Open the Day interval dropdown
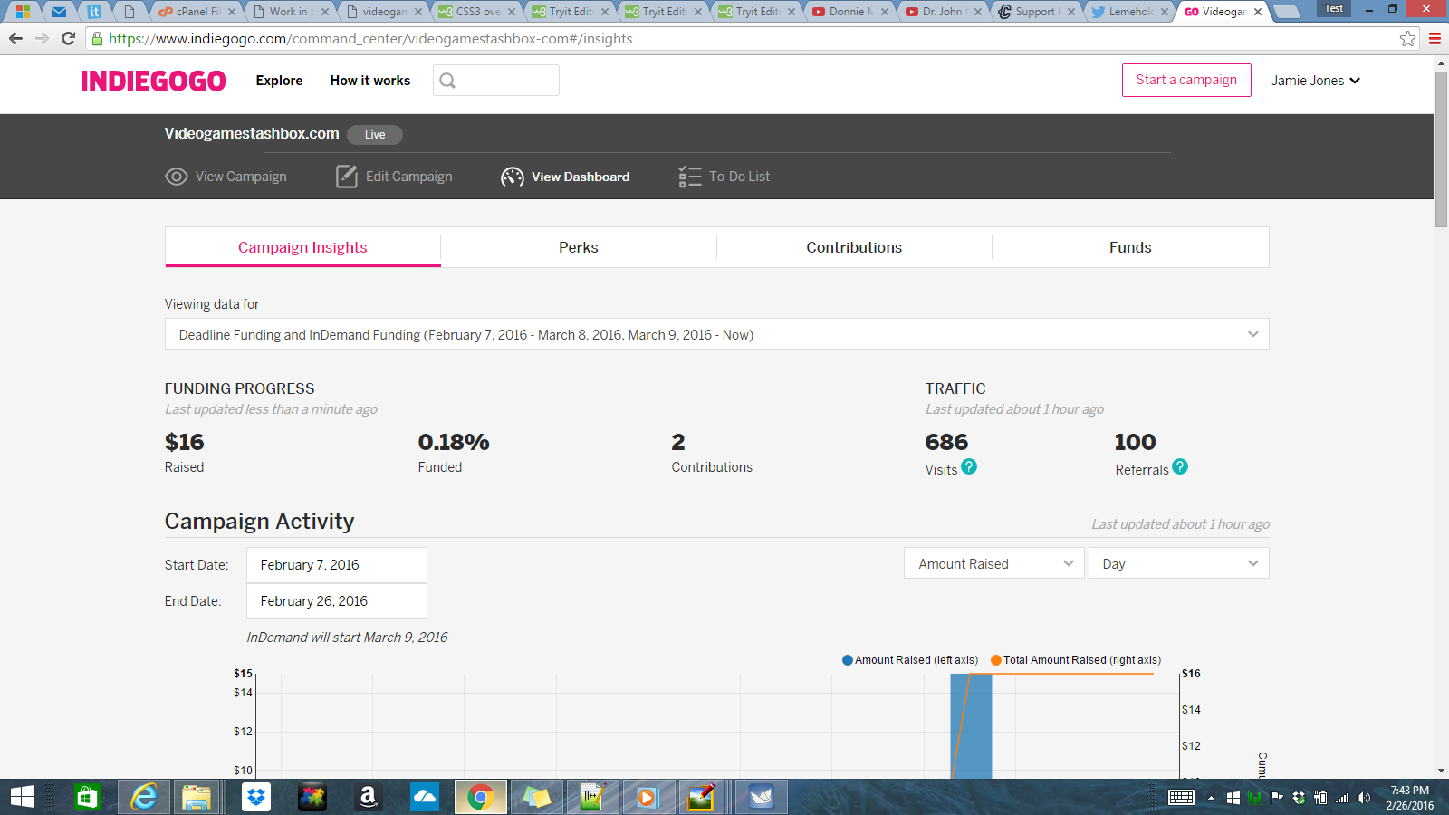 [x=1178, y=562]
